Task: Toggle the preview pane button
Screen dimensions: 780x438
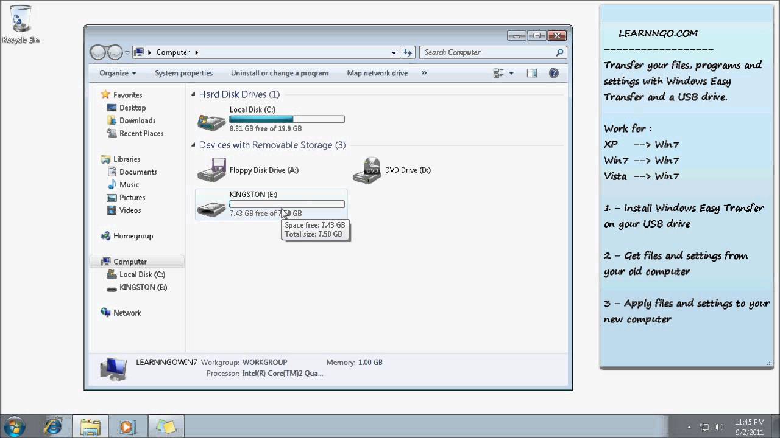Action: 532,73
